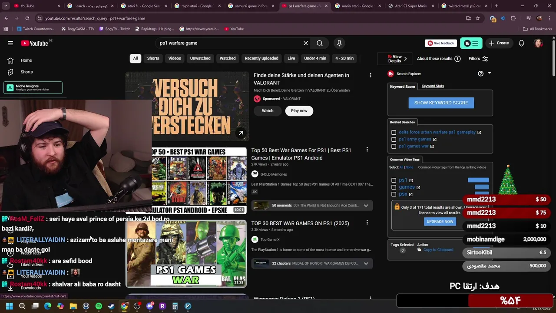The image size is (556, 313).
Task: Expand the 50 moments section
Action: (x=366, y=205)
